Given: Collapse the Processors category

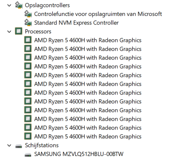Looking at the screenshot, I should pos(9,32).
